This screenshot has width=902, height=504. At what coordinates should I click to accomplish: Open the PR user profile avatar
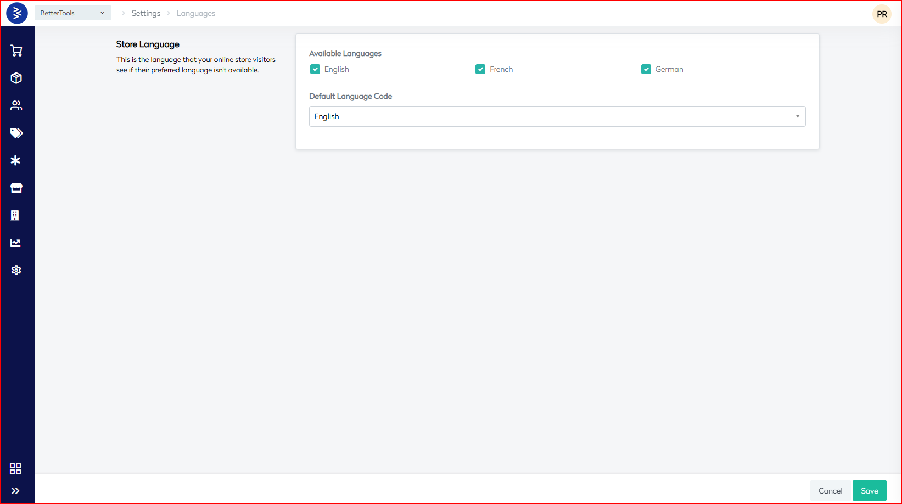pos(882,14)
